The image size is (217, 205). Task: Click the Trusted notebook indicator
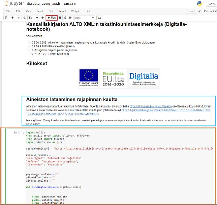[x=191, y=11]
